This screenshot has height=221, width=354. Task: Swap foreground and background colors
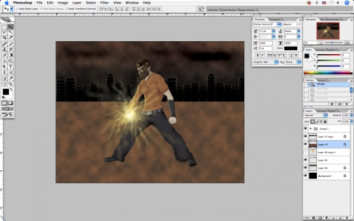11,90
